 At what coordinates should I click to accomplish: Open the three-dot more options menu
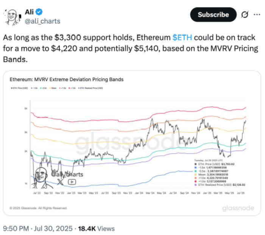(257, 15)
